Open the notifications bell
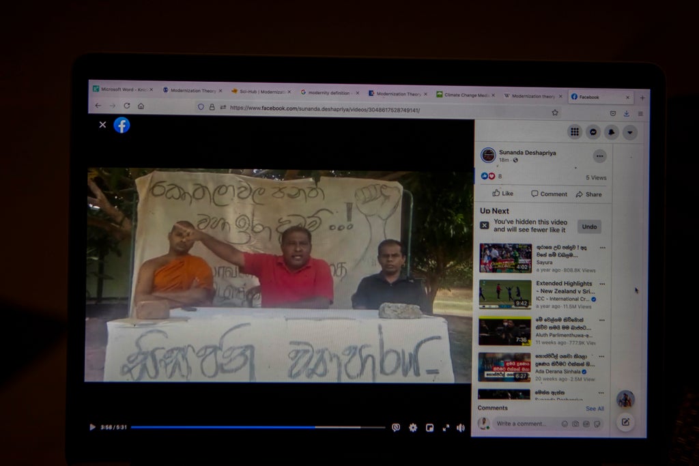Image resolution: width=699 pixels, height=466 pixels. pos(612,132)
